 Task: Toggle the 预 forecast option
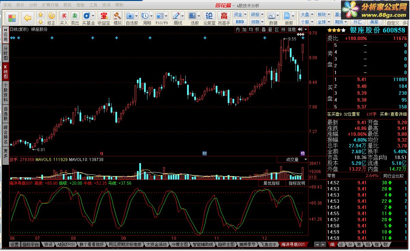coord(283,29)
